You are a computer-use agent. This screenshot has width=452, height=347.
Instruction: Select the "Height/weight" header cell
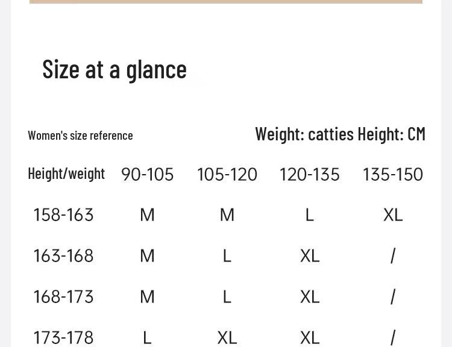(x=66, y=173)
